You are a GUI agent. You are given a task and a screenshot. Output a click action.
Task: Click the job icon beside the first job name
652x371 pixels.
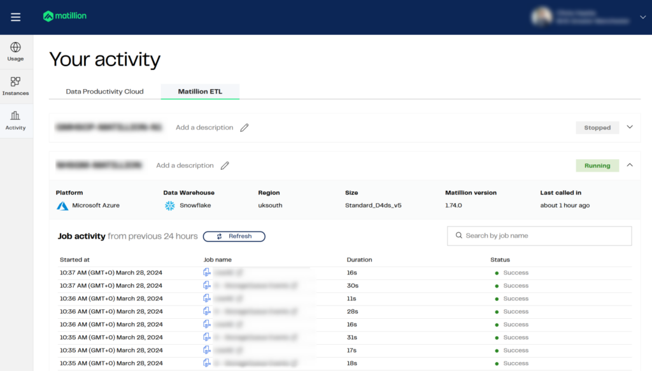click(207, 272)
